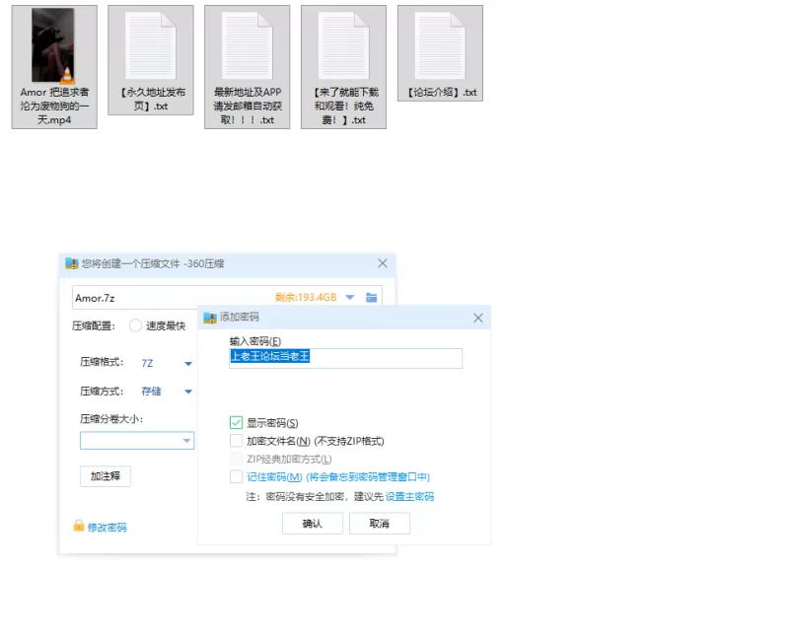Uncheck the 显示密码 checkbox
This screenshot has height=644, width=789.
point(236,423)
